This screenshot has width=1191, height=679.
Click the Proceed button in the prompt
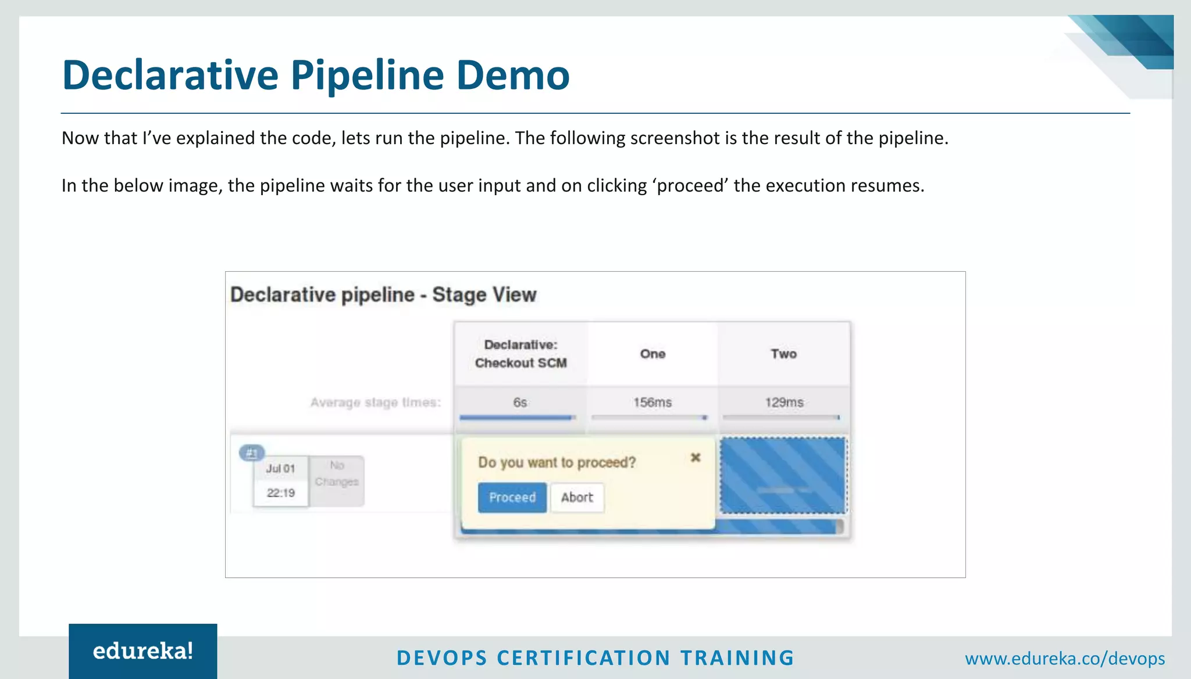(512, 497)
